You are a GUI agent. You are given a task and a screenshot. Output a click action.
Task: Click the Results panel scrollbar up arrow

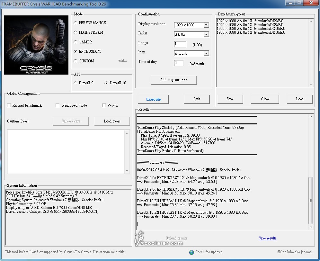tap(311, 117)
